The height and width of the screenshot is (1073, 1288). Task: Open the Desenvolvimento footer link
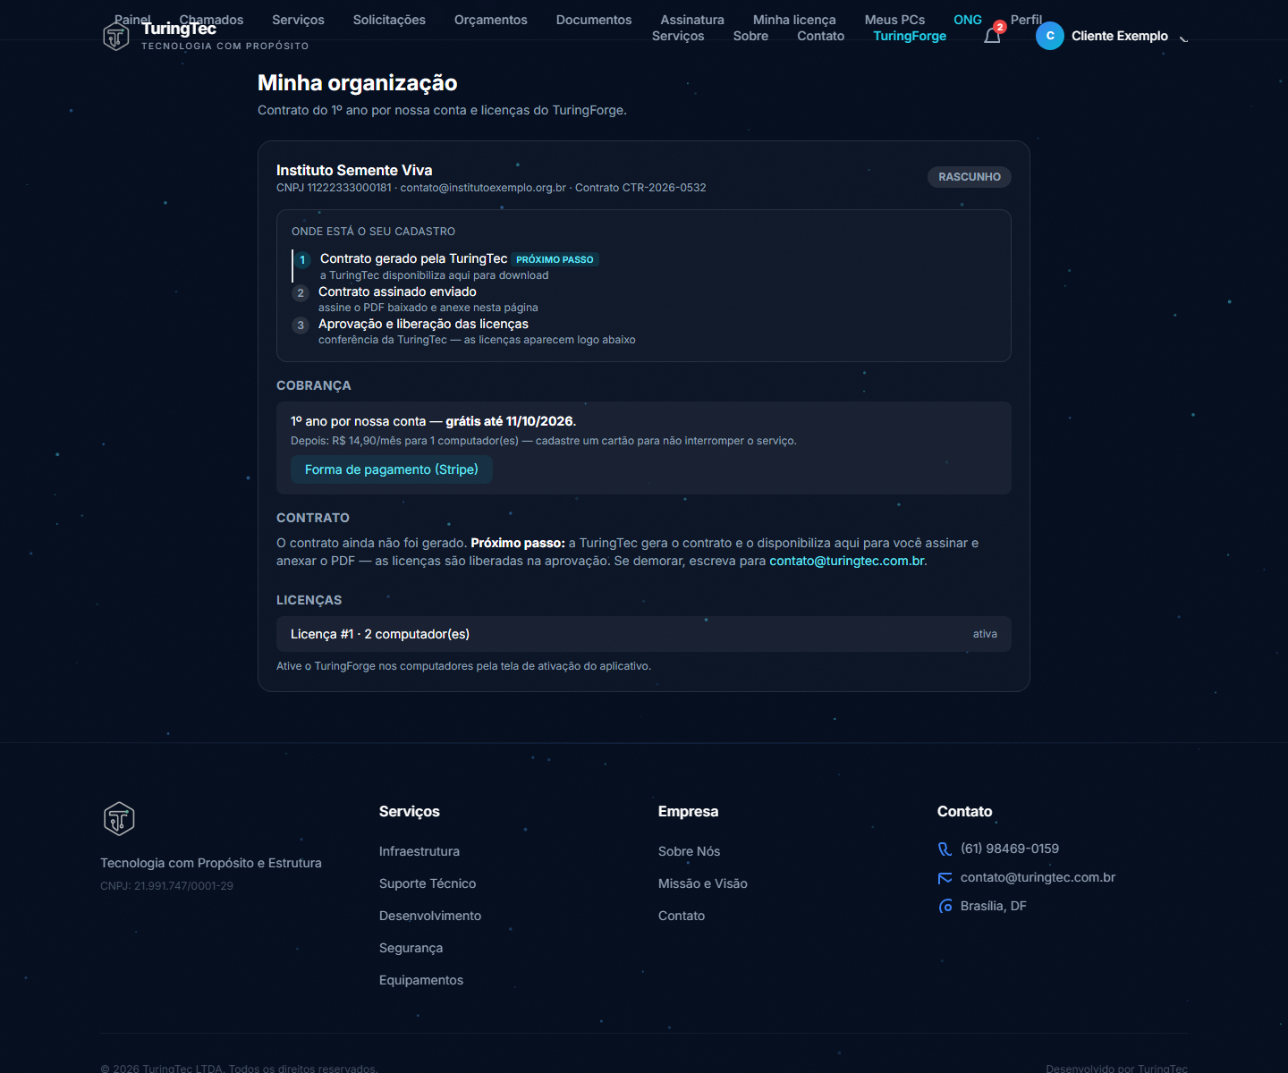(x=430, y=916)
